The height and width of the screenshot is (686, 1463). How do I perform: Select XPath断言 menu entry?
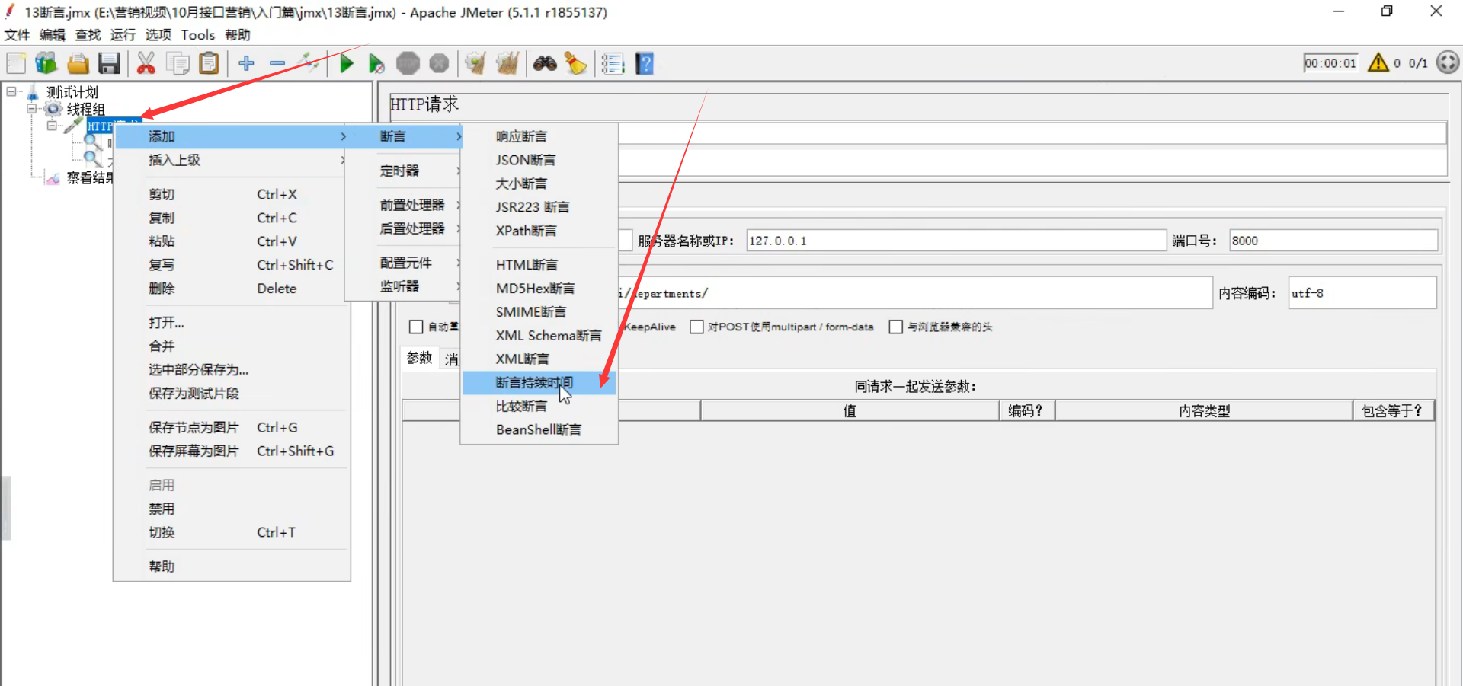539,230
